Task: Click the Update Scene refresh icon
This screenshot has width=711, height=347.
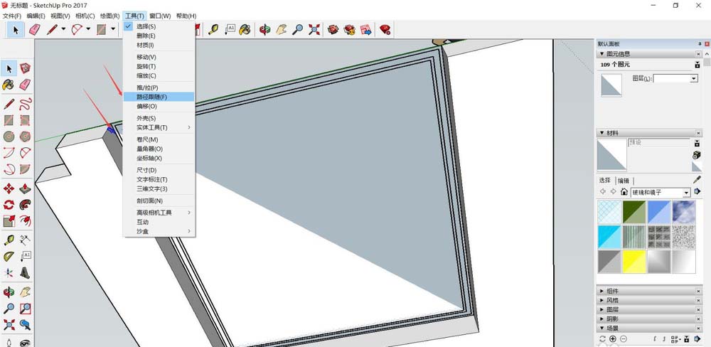Action: [x=602, y=339]
